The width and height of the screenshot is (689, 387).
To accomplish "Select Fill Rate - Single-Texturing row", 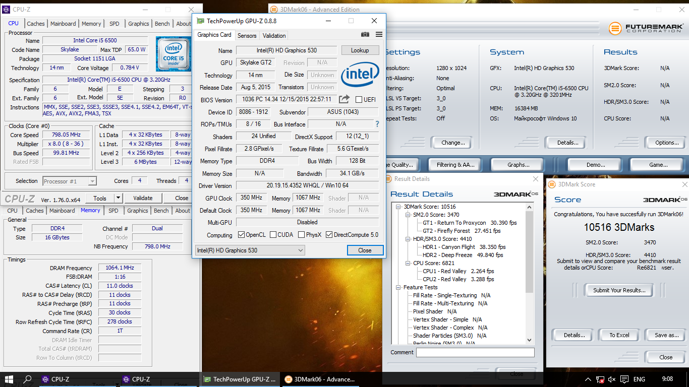I will 451,295.
